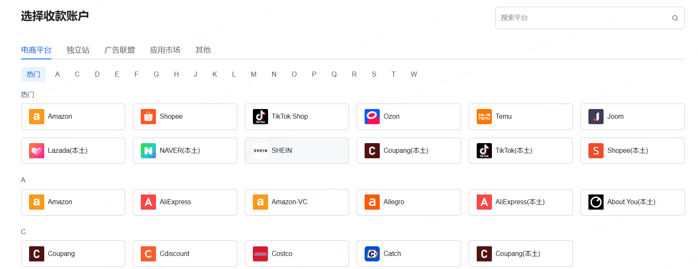Click the Temu logo icon
Screen dimensions: 698x269
coord(484,117)
